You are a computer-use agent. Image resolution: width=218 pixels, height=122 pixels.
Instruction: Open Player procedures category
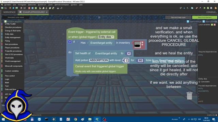pyautogui.click(x=12, y=48)
